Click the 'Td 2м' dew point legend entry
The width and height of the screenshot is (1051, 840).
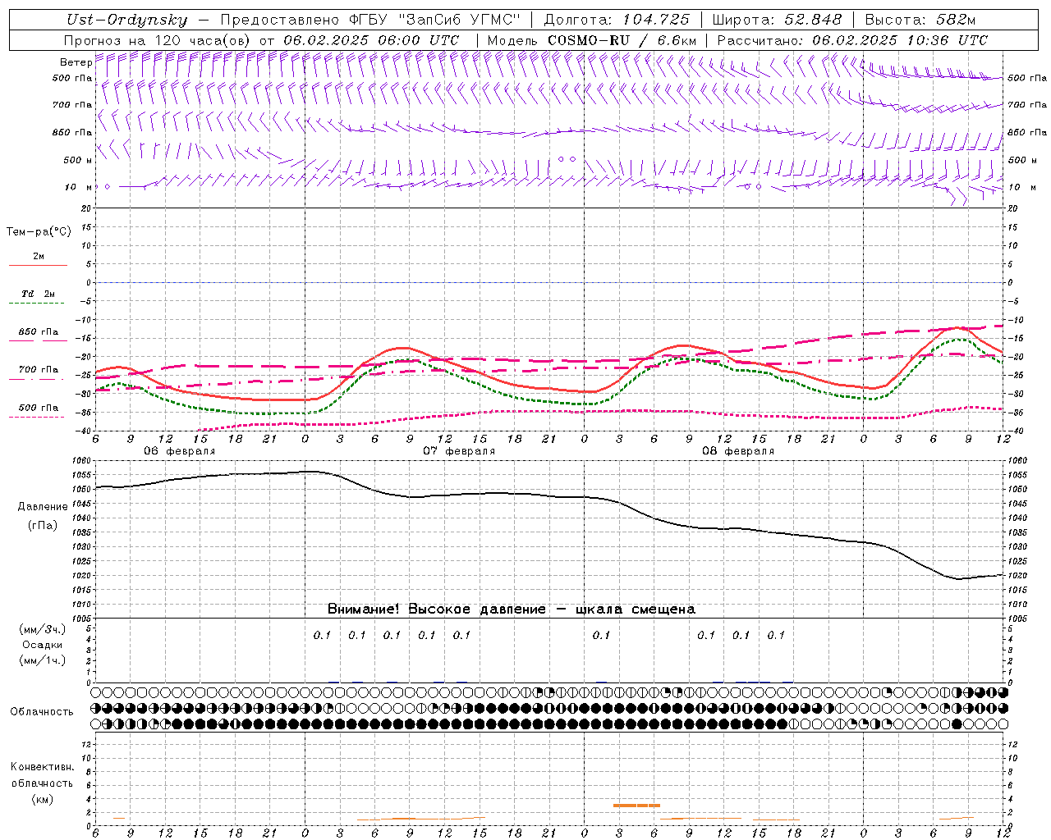(38, 294)
